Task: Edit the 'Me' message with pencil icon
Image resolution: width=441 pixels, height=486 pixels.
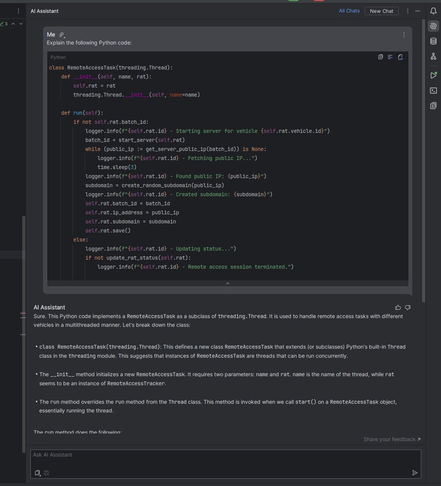Action: [x=62, y=35]
